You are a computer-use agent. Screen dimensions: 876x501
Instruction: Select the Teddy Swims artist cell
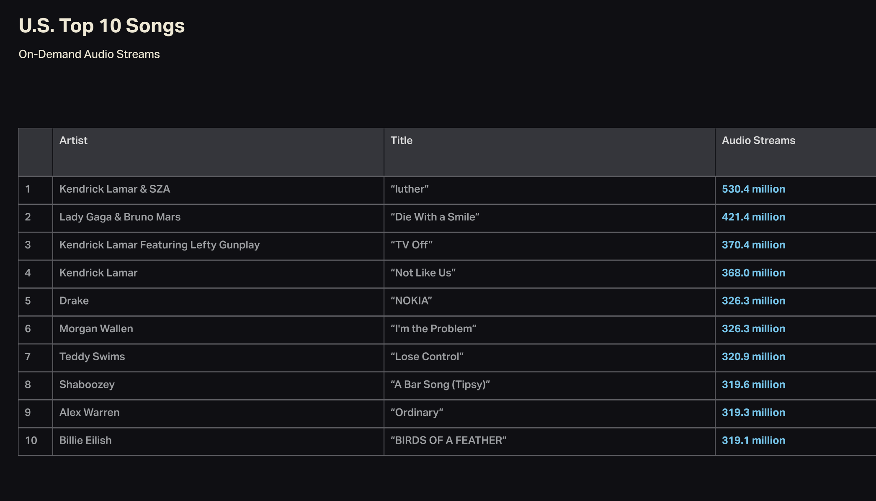(92, 357)
